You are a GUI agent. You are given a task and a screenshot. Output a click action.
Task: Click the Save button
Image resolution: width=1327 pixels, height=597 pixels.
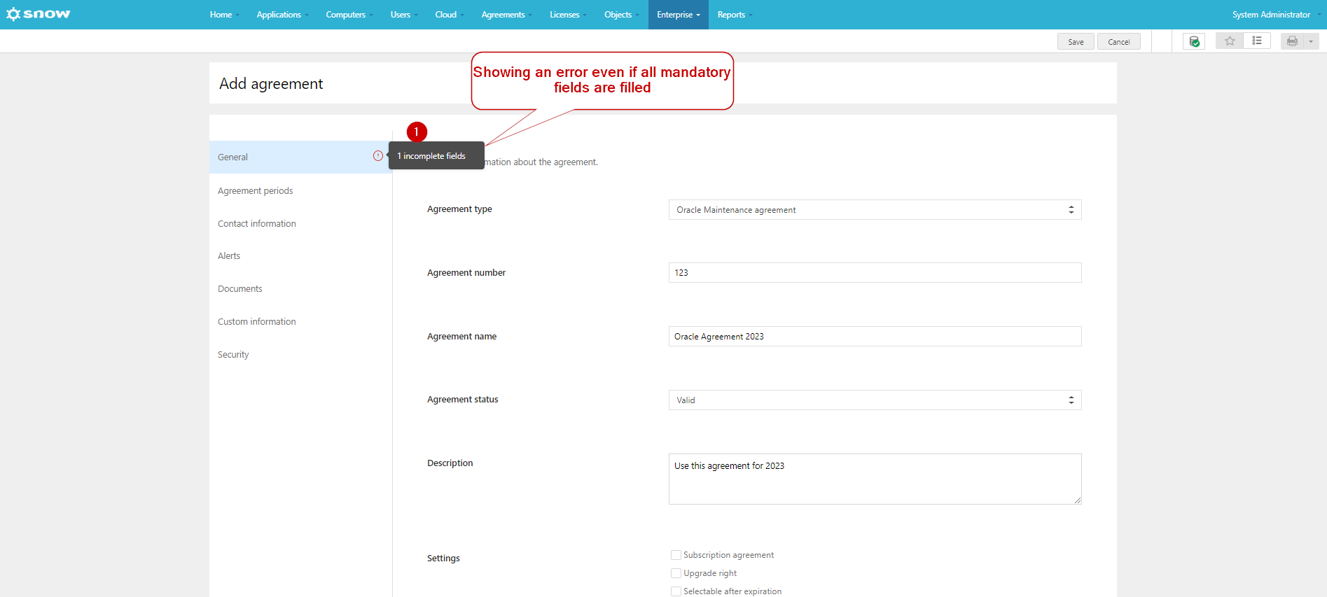[1076, 42]
